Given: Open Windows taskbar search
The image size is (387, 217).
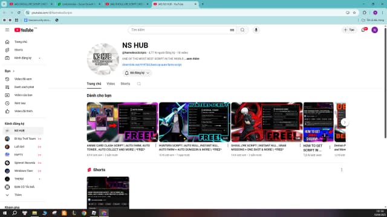Looking at the screenshot, I should [x=15, y=213].
